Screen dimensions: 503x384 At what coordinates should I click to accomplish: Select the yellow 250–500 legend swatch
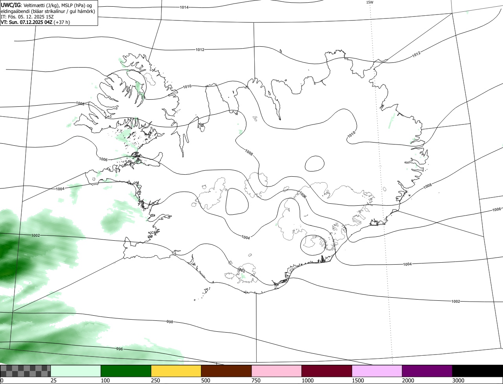176,371
